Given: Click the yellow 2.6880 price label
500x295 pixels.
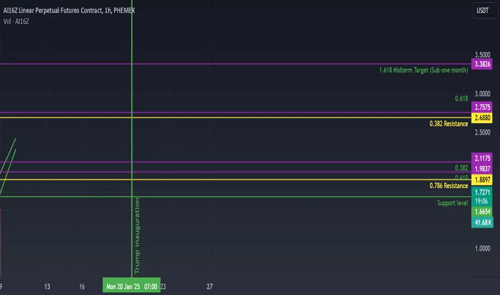Looking at the screenshot, I should (x=482, y=117).
